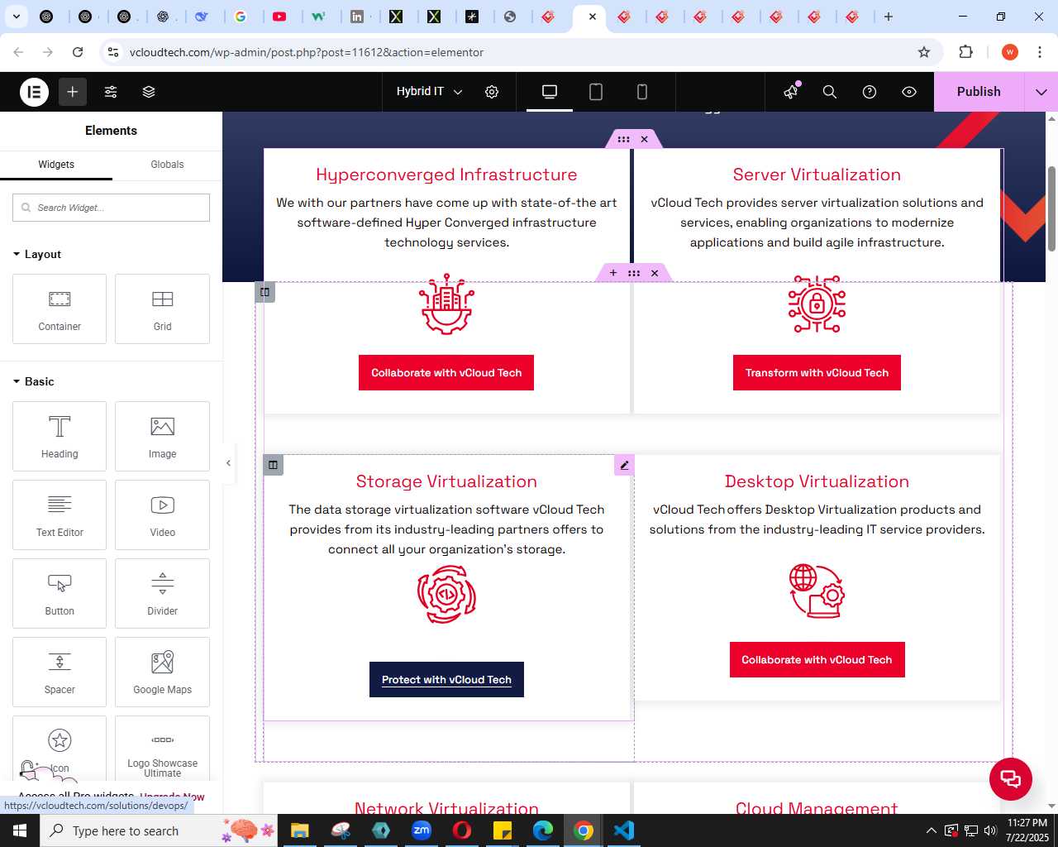1058x847 pixels.
Task: Click the Storage Virtualization column handle
Action: (x=273, y=465)
